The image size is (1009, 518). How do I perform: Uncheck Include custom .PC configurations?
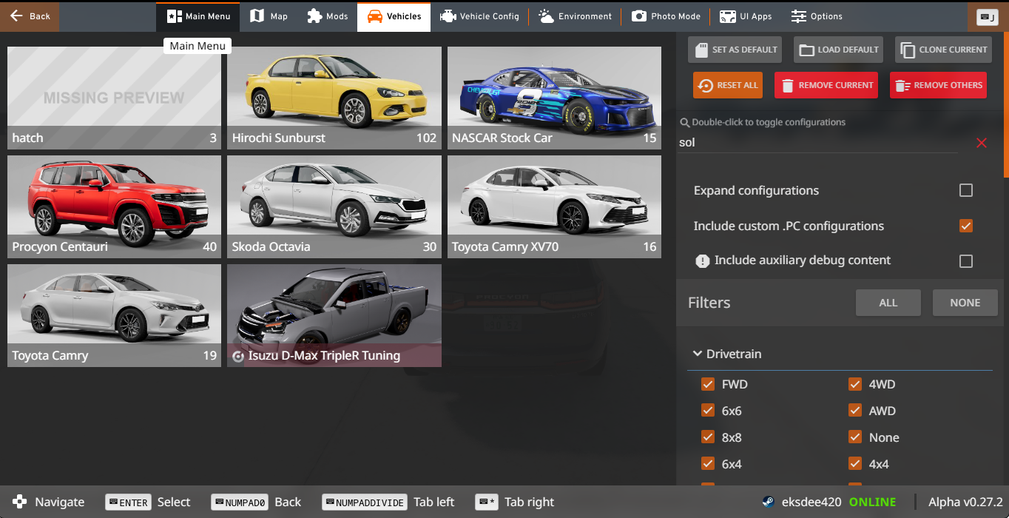[965, 226]
